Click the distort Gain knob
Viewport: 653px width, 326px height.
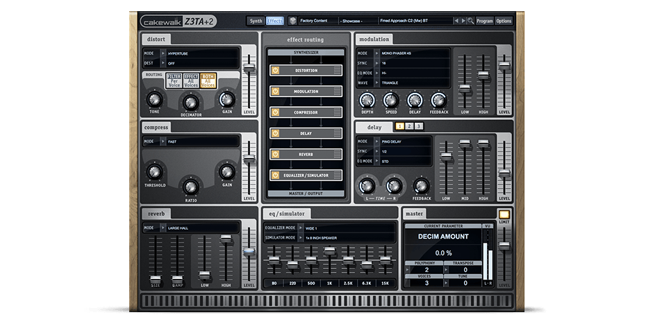[x=227, y=99]
